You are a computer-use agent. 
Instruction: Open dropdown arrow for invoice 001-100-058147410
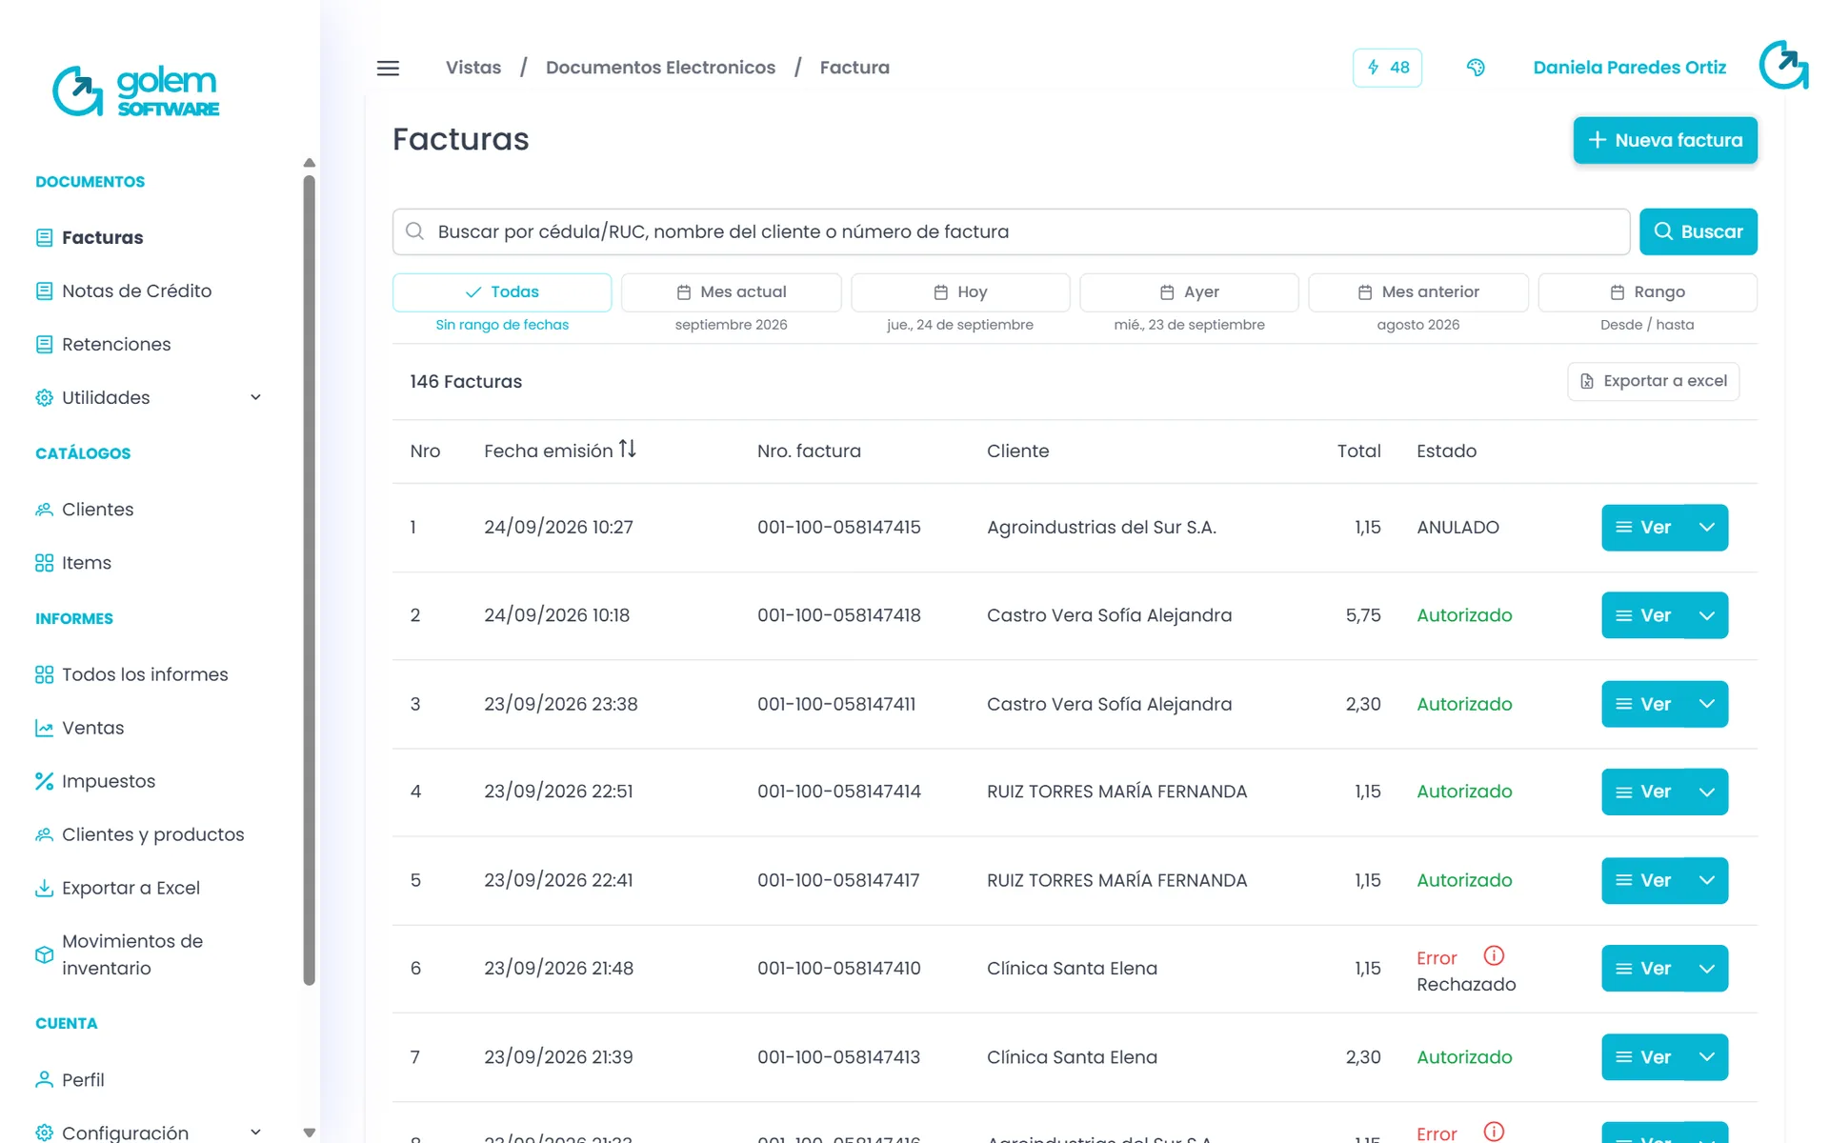click(1707, 969)
